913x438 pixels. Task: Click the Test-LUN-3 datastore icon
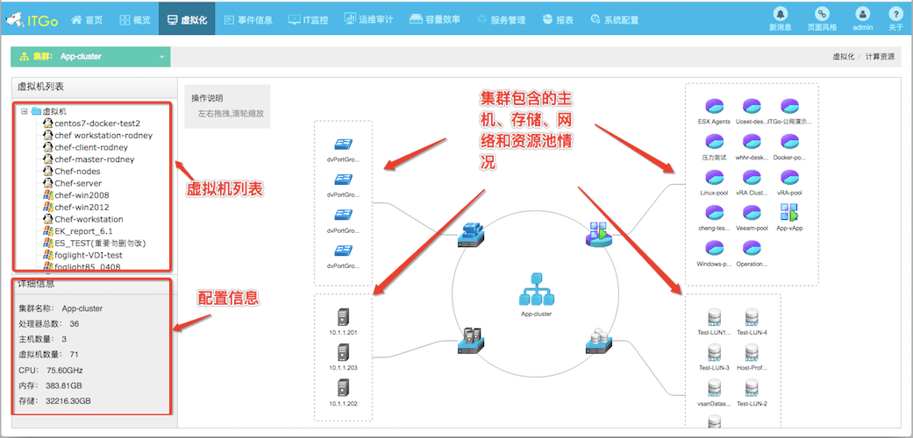tap(714, 352)
